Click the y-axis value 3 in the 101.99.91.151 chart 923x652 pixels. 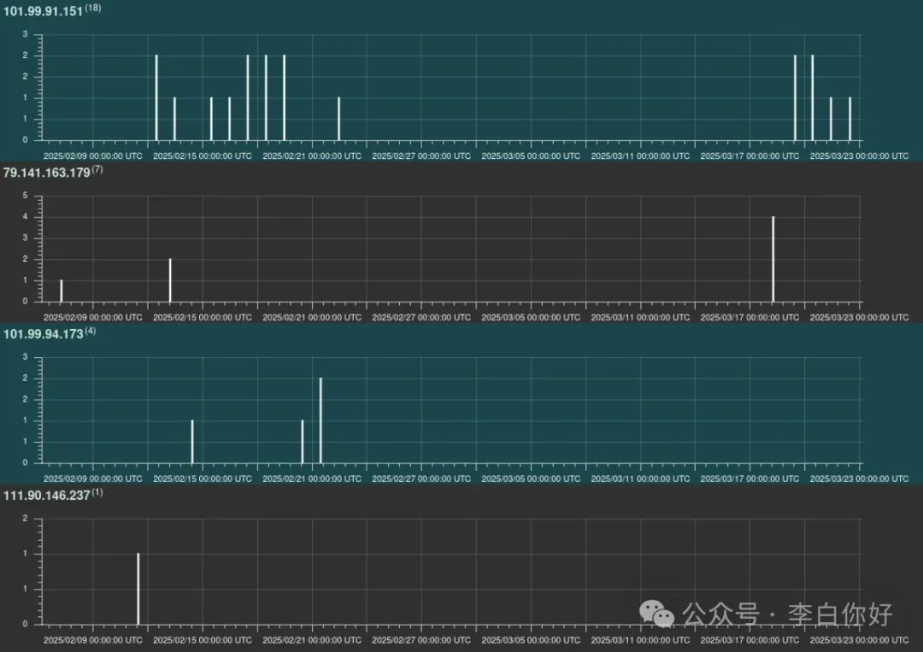25,34
